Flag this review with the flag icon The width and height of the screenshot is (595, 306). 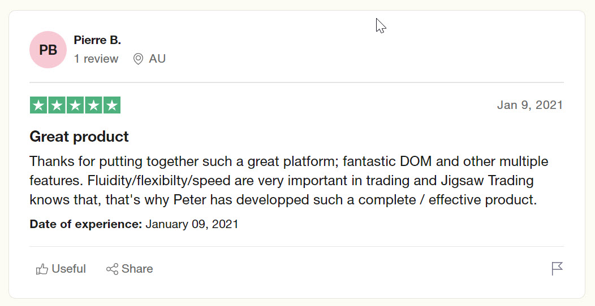[557, 269]
